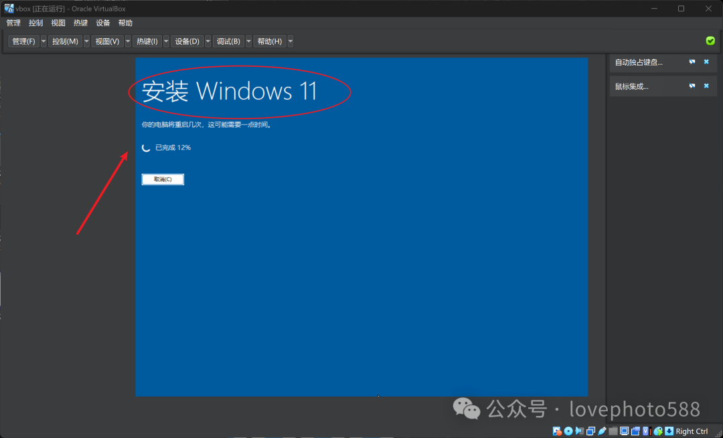Click the 视图(V) toolbar button

point(107,41)
